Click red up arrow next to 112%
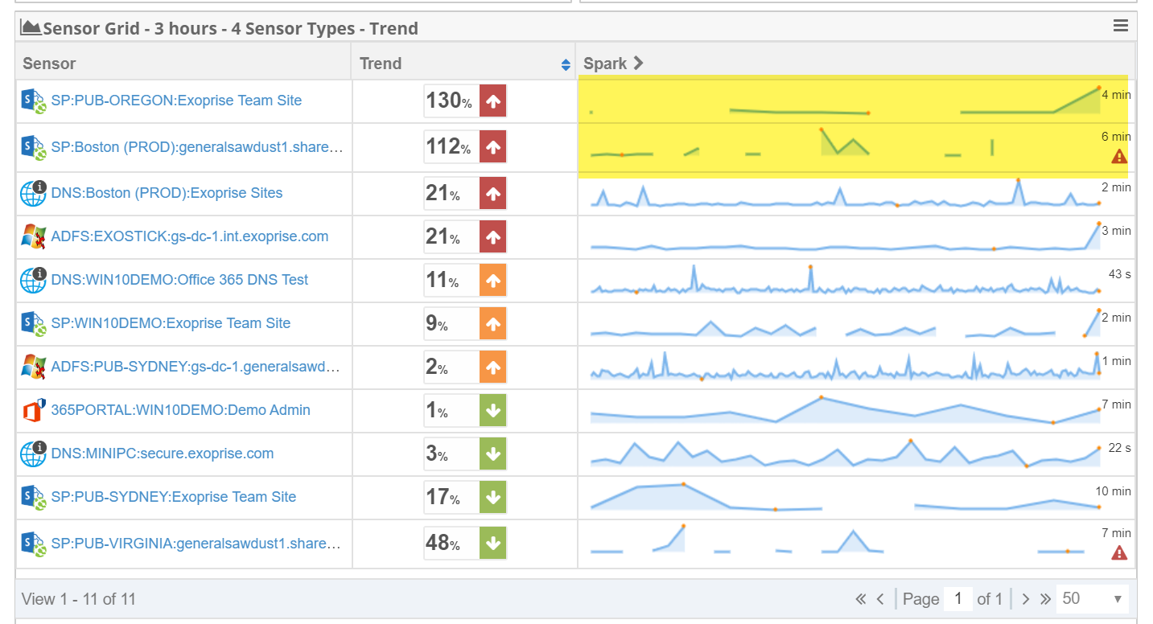This screenshot has width=1153, height=624. tap(493, 147)
